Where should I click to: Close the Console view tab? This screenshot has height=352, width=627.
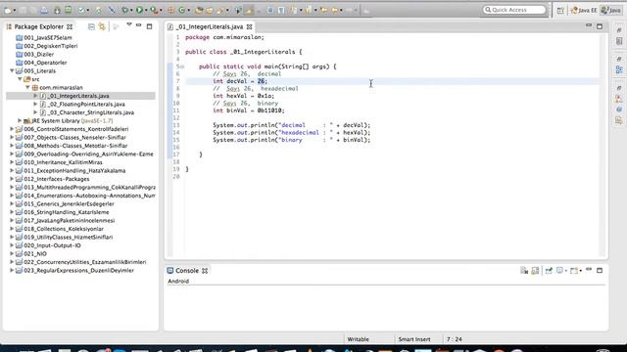pyautogui.click(x=205, y=271)
